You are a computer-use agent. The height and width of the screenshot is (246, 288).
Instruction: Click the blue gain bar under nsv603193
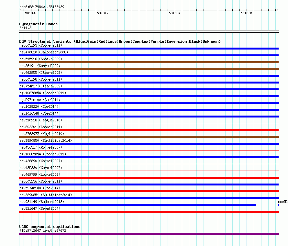149,49
